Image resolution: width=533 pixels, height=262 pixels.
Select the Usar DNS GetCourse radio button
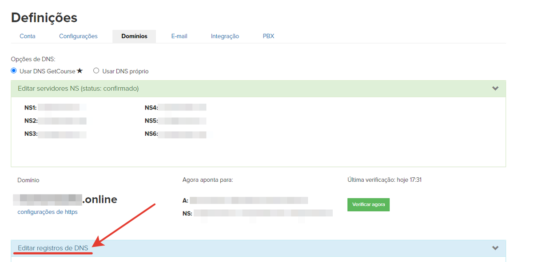click(14, 71)
